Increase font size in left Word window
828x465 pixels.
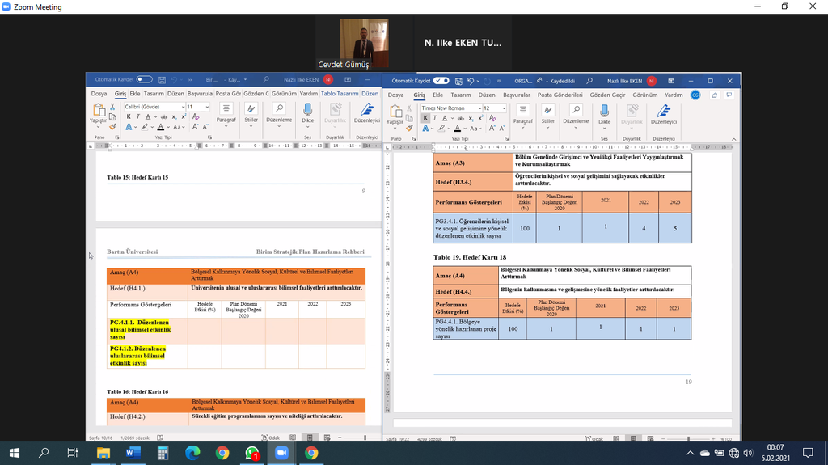[196, 127]
